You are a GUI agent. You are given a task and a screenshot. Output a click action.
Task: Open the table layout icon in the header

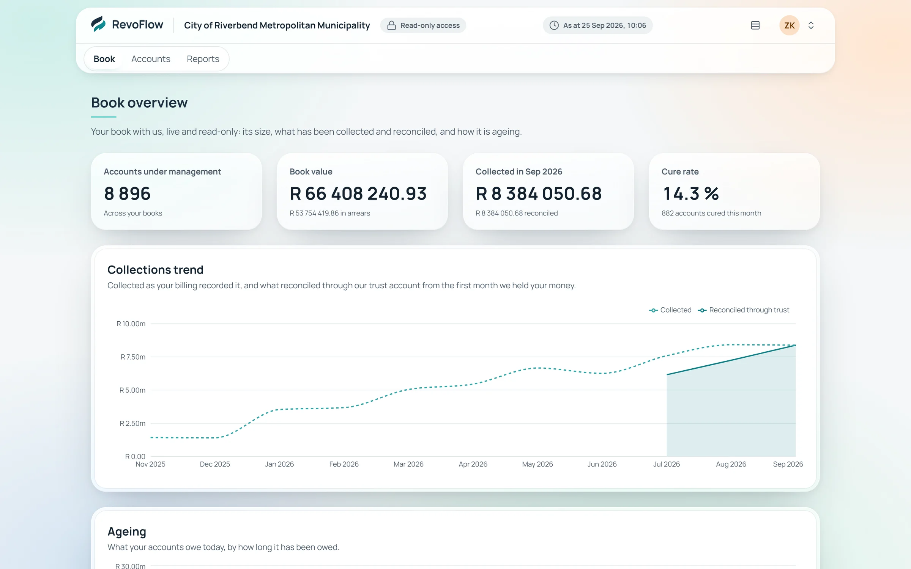pos(755,25)
